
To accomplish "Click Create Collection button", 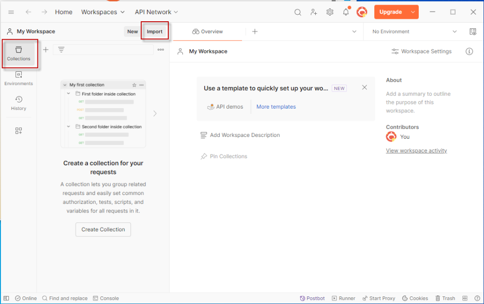I will tap(103, 229).
